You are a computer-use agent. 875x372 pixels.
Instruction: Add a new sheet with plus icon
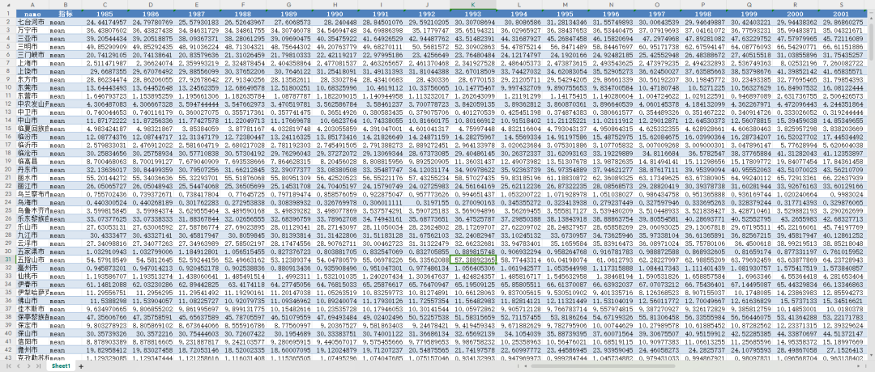(x=81, y=366)
